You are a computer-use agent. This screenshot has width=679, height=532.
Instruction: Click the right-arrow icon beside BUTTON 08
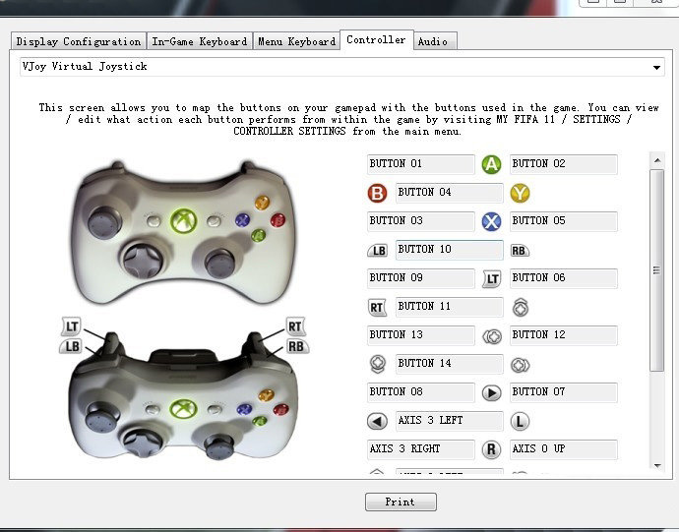491,393
